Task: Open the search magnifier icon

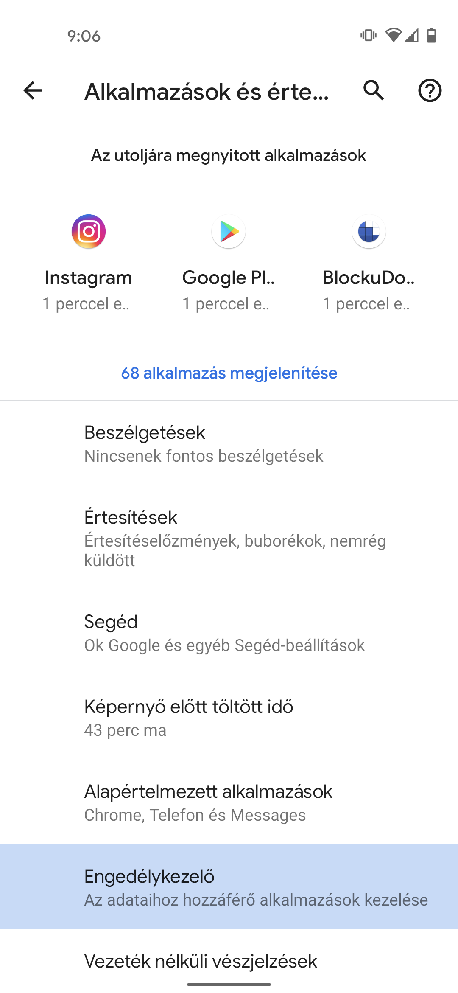Action: point(374,90)
